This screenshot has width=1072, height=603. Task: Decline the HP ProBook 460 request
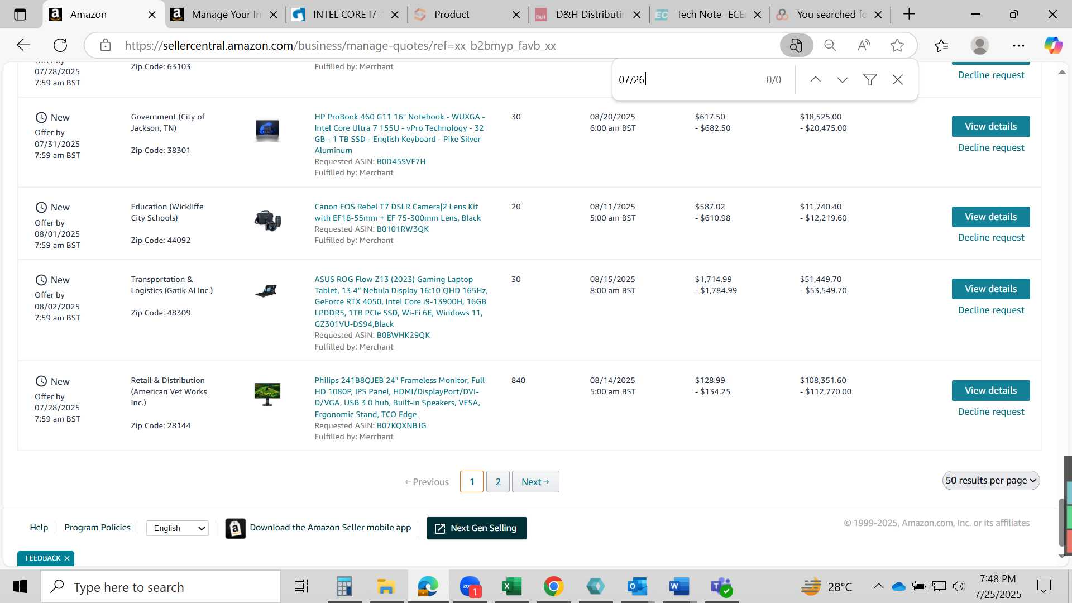point(991,147)
